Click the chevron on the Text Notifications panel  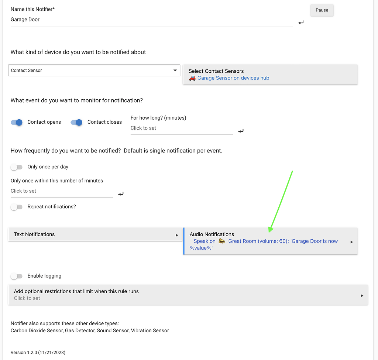pyautogui.click(x=177, y=235)
